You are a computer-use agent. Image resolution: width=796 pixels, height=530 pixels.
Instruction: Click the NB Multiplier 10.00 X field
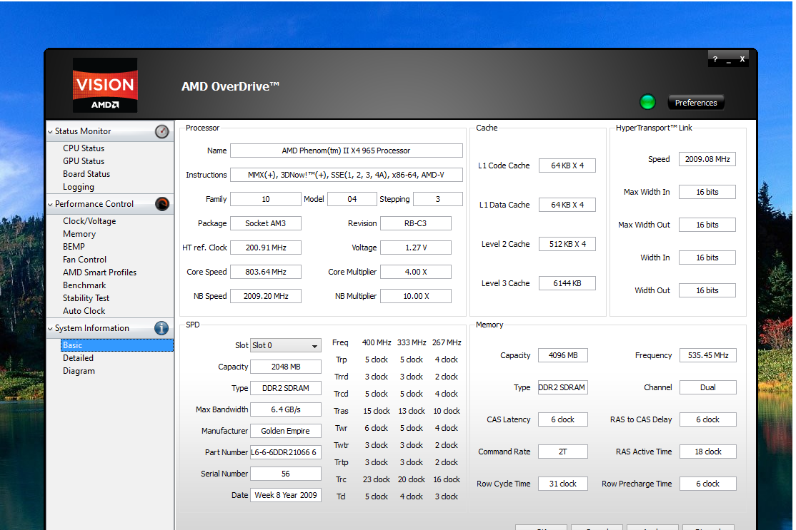point(416,297)
